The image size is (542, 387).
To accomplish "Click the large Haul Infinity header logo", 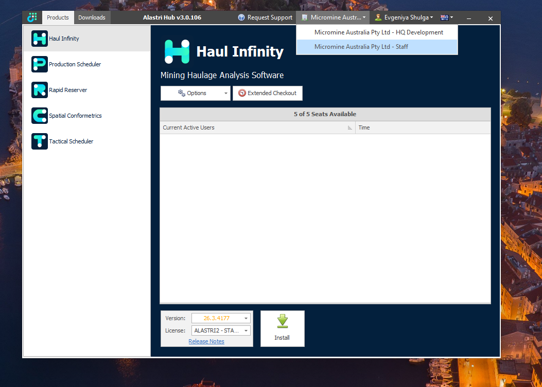I will [177, 52].
